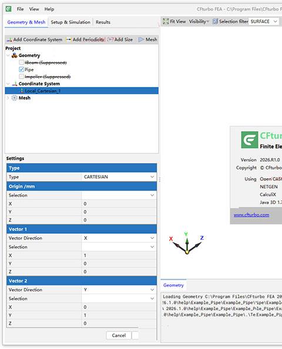
Task: Switch to Results tab
Action: (x=103, y=22)
